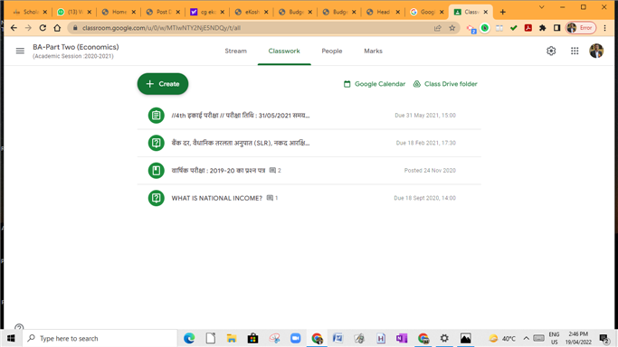Image resolution: width=618 pixels, height=347 pixels.
Task: Switch to the Stream tab
Action: 235,51
